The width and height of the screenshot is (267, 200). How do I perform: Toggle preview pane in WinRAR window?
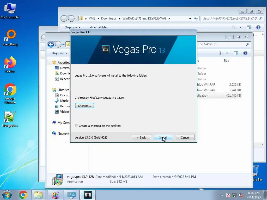tap(249, 27)
